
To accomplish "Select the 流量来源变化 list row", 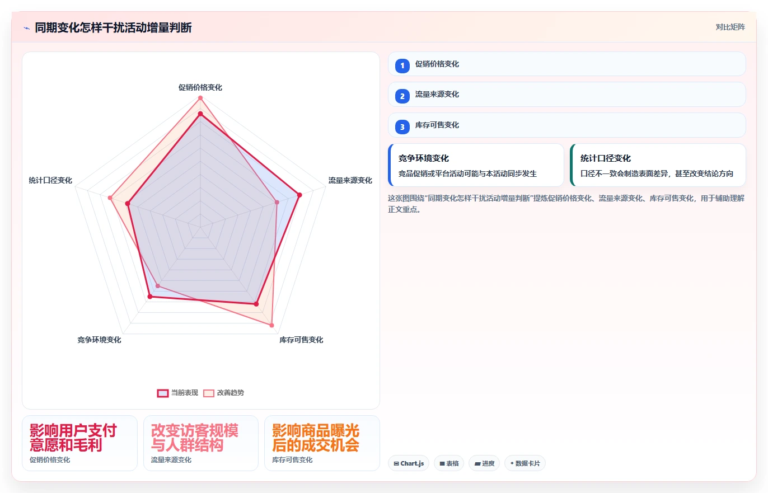I will (x=566, y=94).
